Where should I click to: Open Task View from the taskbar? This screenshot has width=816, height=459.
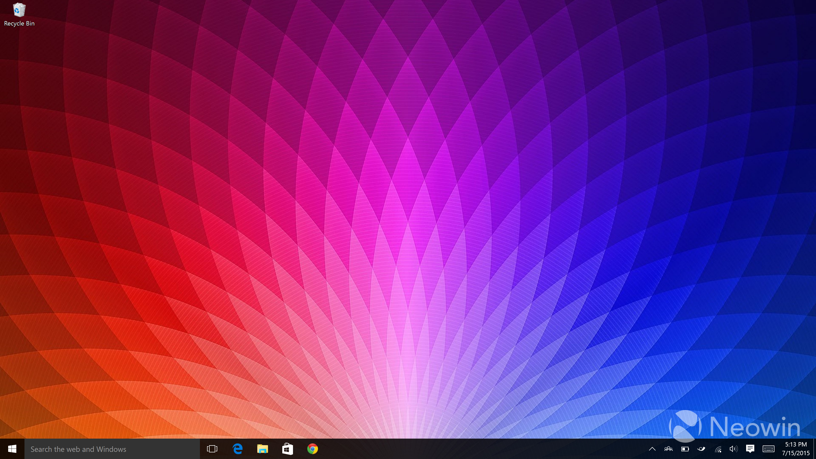[212, 449]
